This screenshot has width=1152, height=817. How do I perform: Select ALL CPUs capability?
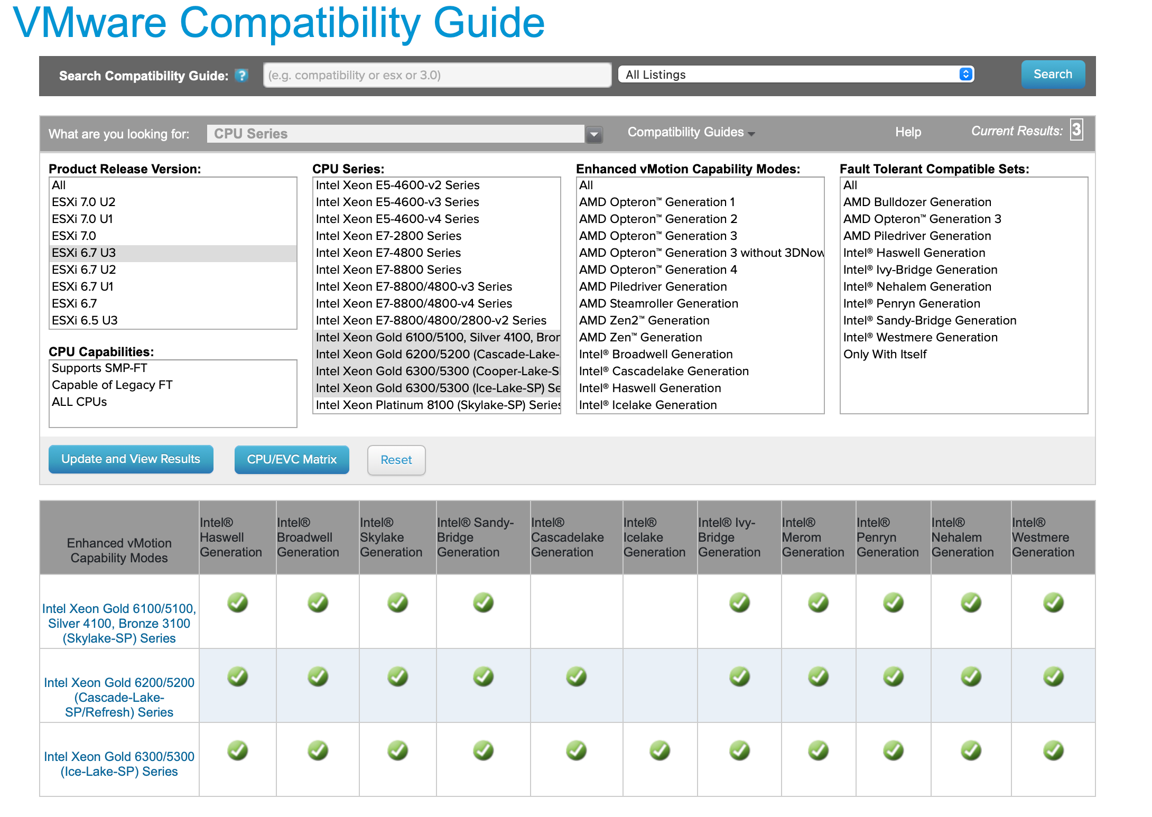click(x=173, y=402)
